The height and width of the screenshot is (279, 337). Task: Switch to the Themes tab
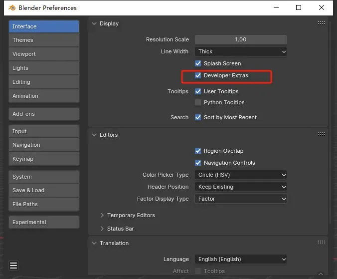[x=44, y=40]
